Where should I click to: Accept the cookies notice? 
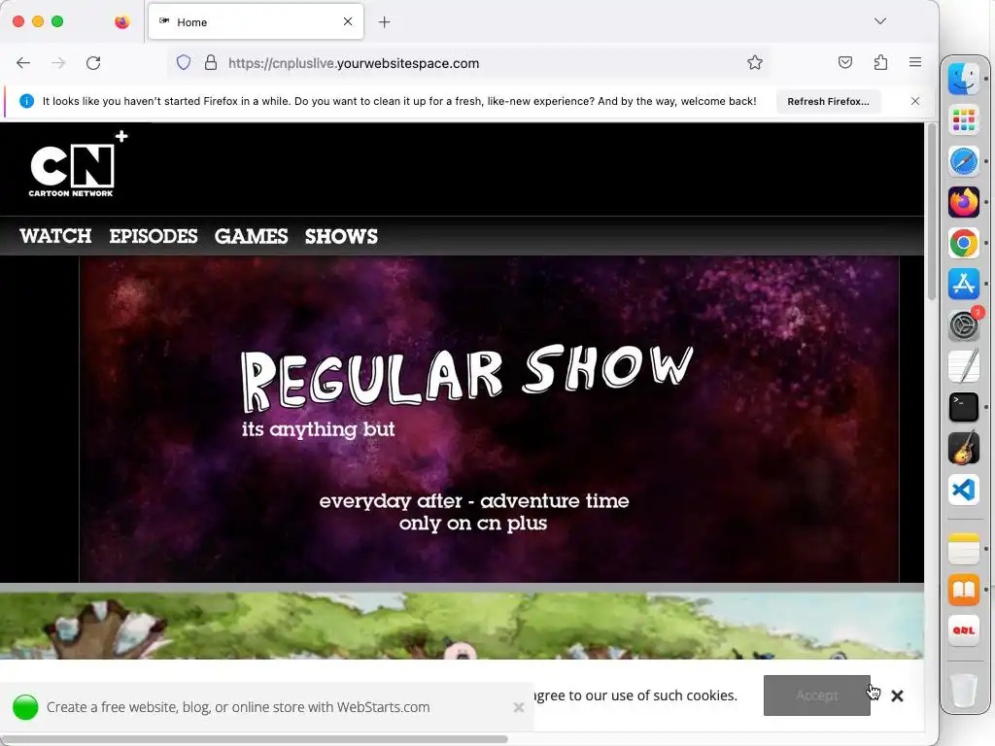[x=816, y=695]
